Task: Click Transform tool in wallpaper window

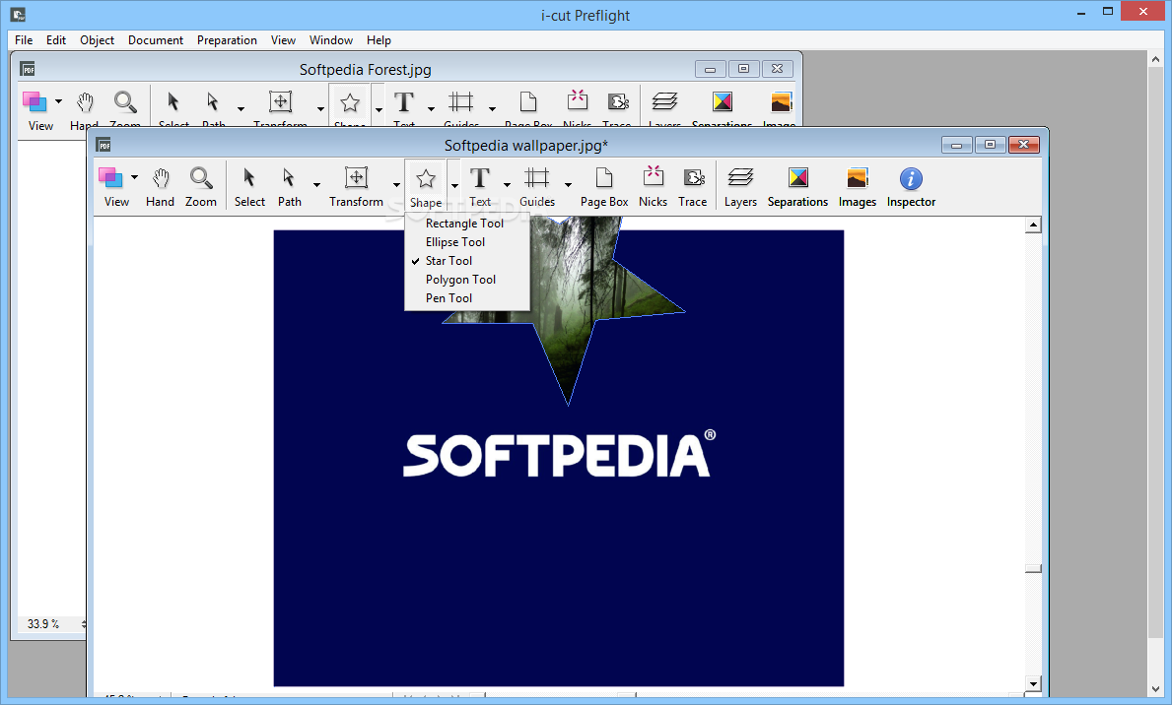Action: [356, 187]
